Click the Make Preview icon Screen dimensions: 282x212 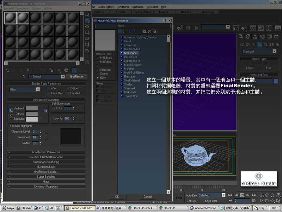pyautogui.click(x=87, y=45)
